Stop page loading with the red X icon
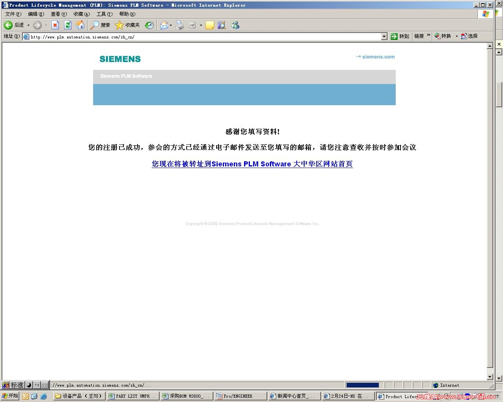Screen dimensions: 503x402 (55, 25)
